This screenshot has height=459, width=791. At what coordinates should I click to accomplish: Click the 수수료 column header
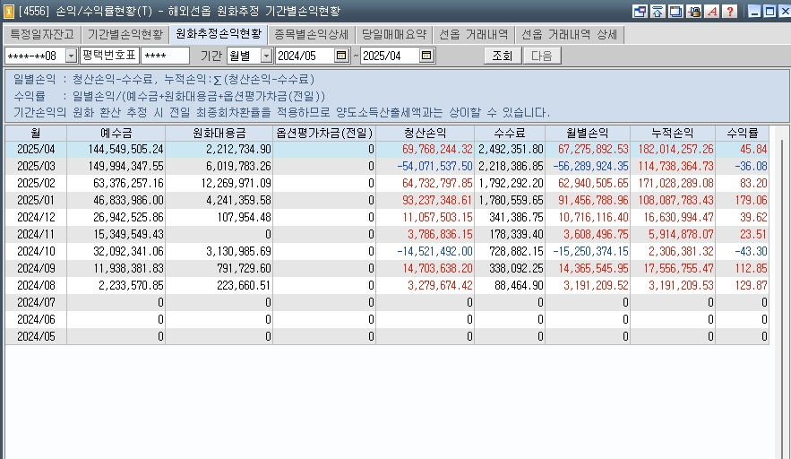[510, 133]
